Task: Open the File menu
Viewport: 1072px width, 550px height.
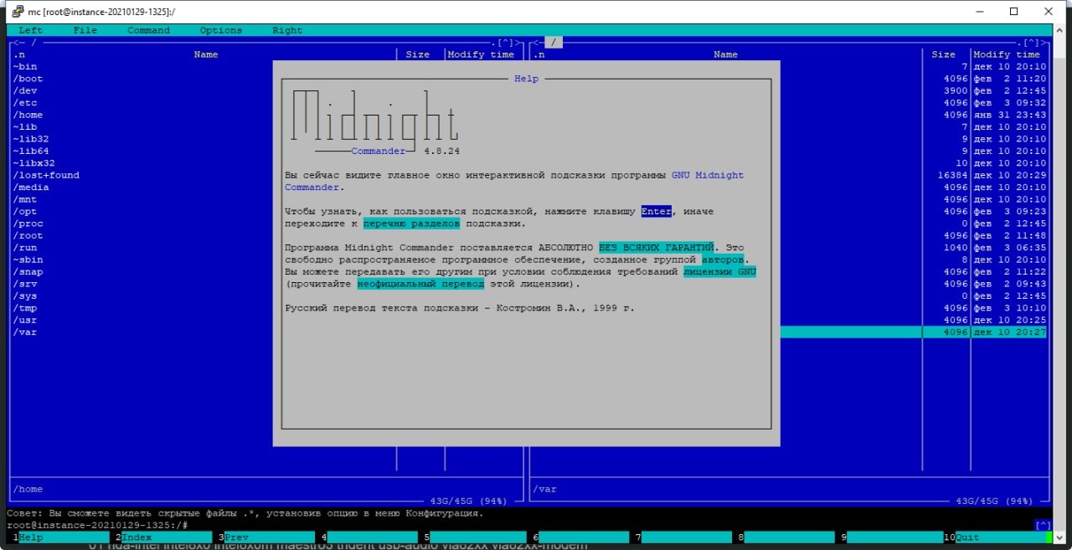Action: click(85, 30)
